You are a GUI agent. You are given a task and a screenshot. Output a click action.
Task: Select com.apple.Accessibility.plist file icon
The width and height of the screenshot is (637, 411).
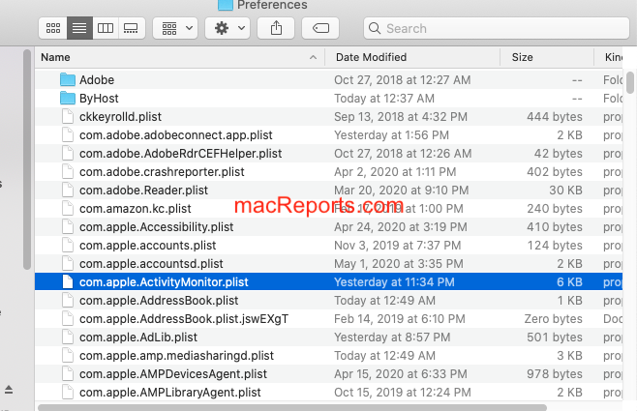coord(68,227)
